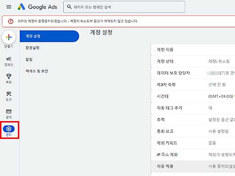
Task: Click the magnifier search icon
Action: pyautogui.click(x=69, y=7)
